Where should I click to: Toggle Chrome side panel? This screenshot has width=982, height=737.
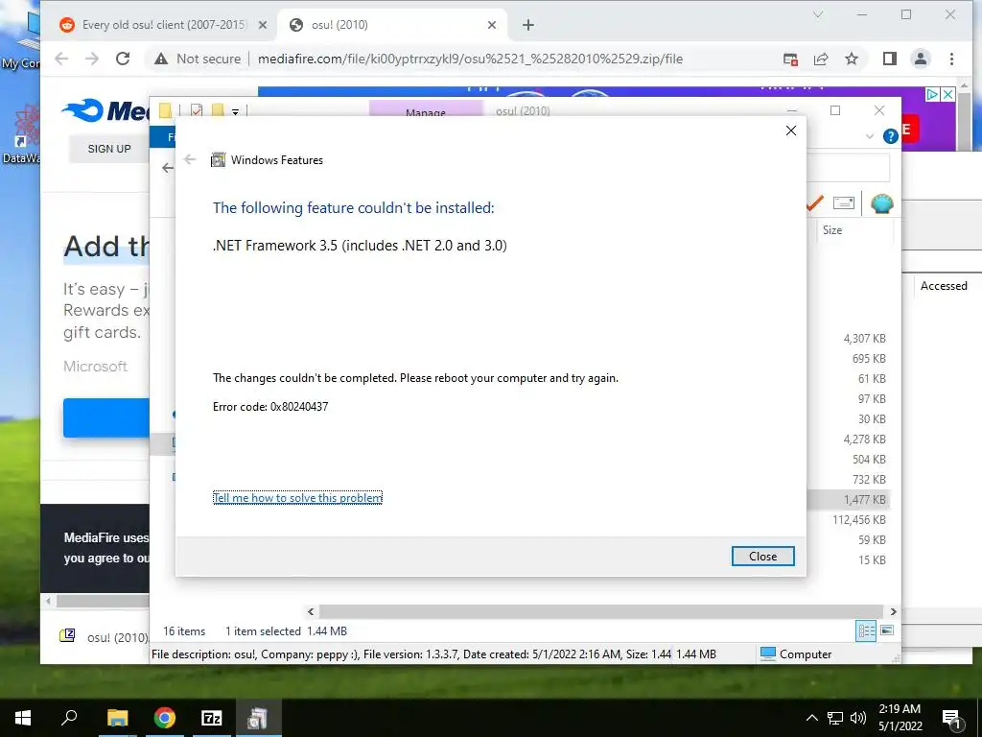(889, 59)
